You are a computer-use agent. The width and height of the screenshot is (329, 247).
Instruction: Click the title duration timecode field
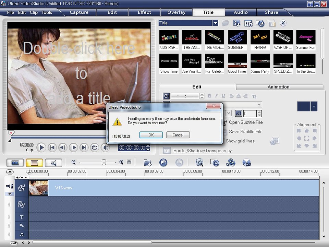(185, 96)
